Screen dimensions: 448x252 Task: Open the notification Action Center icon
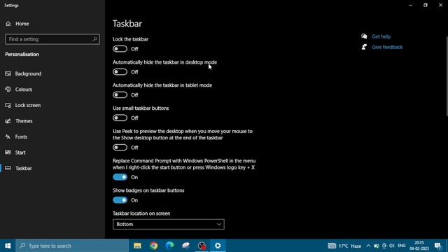coord(437,246)
